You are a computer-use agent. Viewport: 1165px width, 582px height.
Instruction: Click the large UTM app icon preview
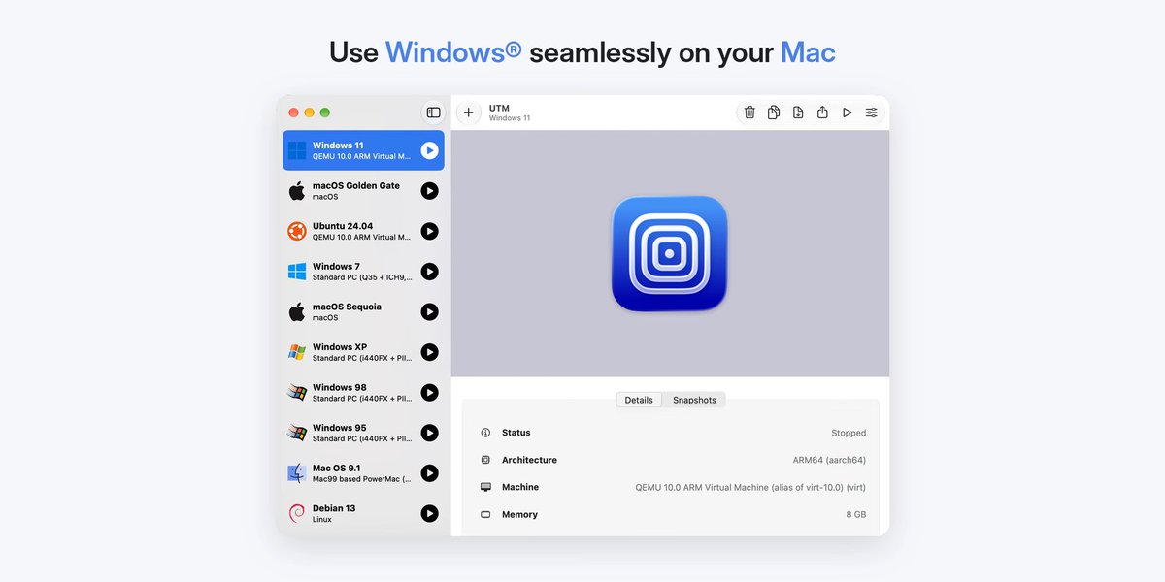coord(670,254)
